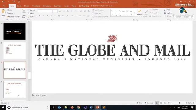Viewport: 196px width, 110px height.
Task: Clear all formatting icon
Action: point(68,11)
